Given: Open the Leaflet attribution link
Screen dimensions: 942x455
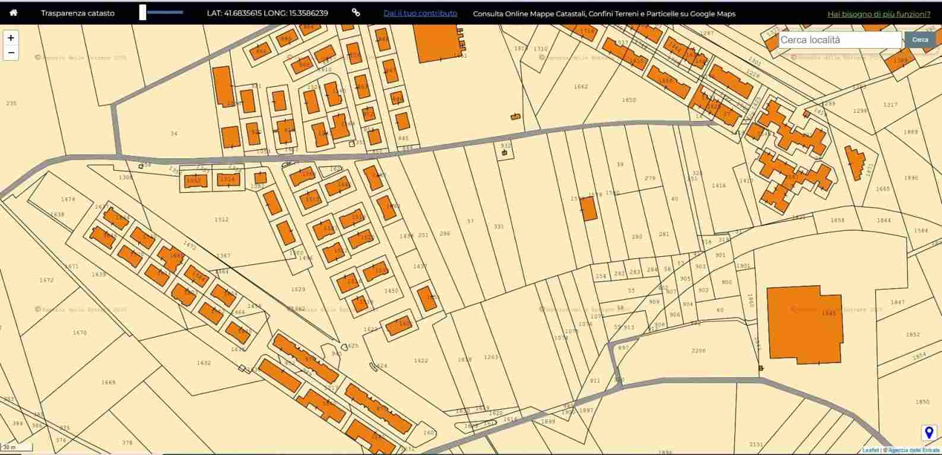Looking at the screenshot, I should pyautogui.click(x=870, y=450).
